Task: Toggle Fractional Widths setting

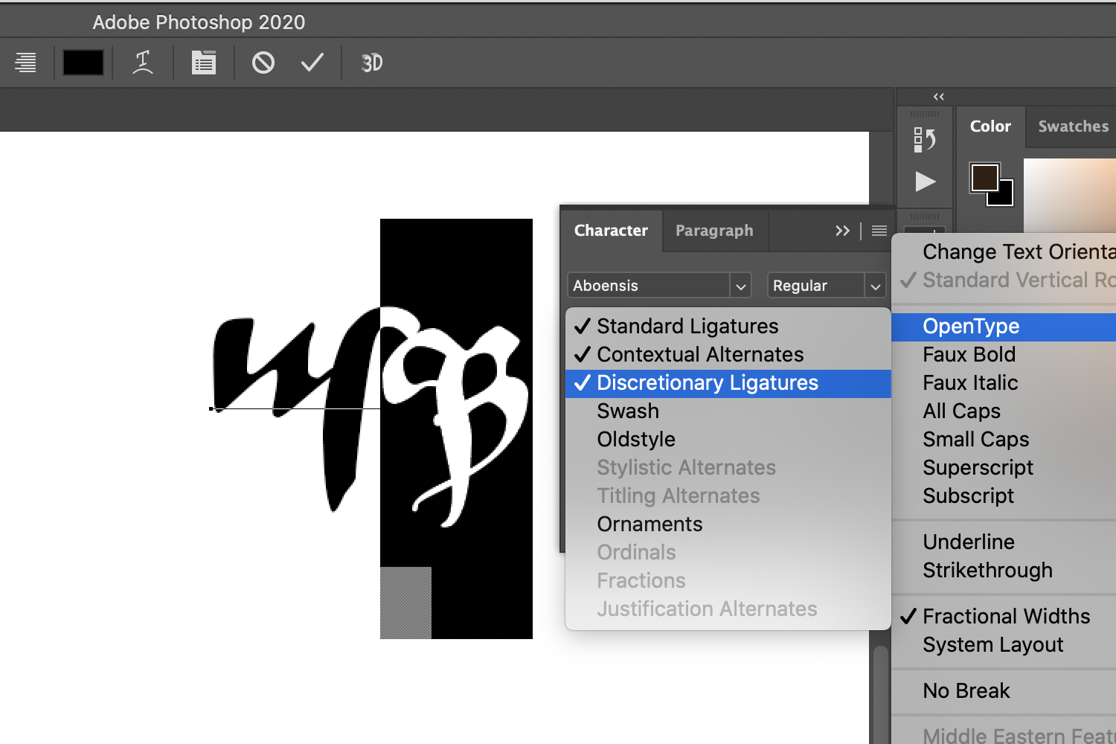Action: 1006,617
